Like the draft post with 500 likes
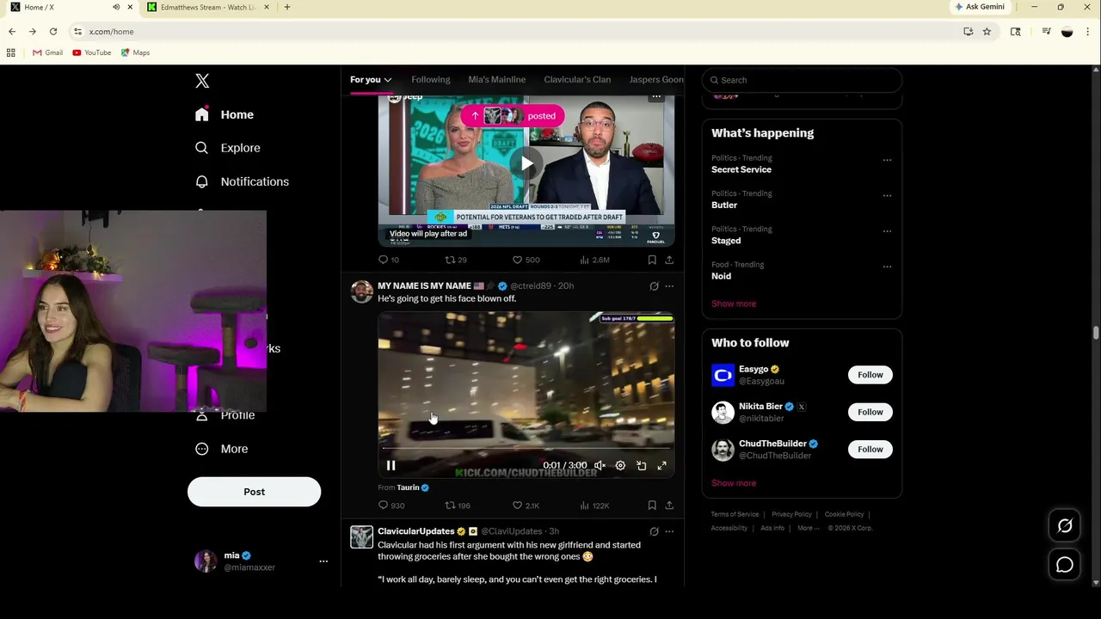The height and width of the screenshot is (619, 1101). (x=526, y=260)
